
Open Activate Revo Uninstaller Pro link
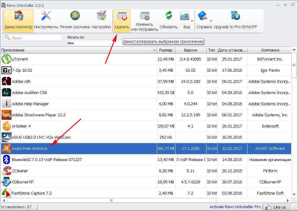click(x=235, y=207)
